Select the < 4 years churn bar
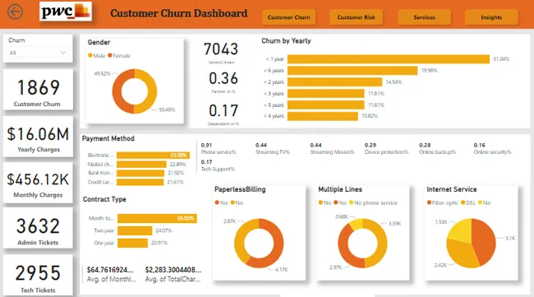The image size is (534, 297). point(323,116)
